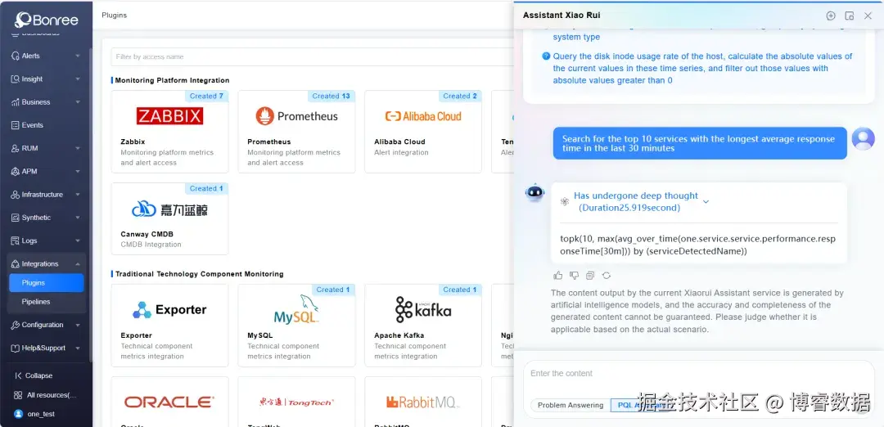Viewport: 884px width, 427px height.
Task: Click the generated topk PQL query text
Action: click(698, 245)
